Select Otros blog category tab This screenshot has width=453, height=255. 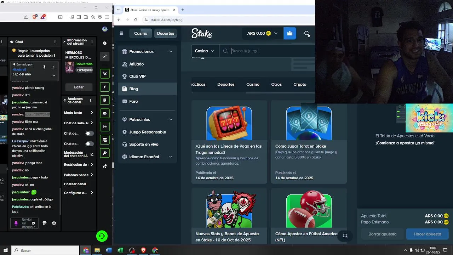tap(276, 84)
